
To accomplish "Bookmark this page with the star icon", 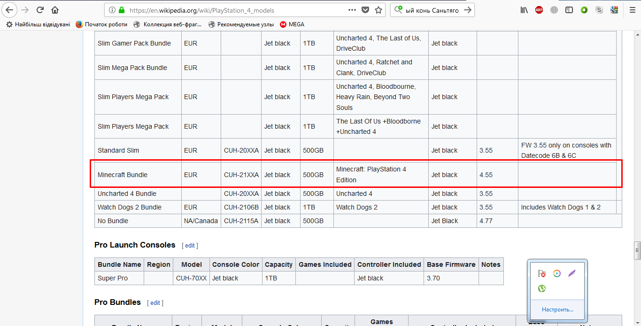I will pos(378,10).
